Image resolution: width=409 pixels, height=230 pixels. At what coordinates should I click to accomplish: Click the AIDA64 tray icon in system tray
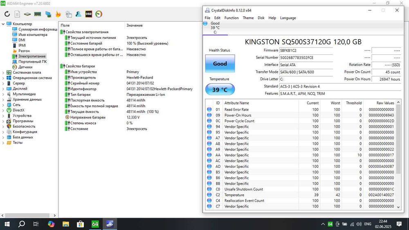(330, 224)
